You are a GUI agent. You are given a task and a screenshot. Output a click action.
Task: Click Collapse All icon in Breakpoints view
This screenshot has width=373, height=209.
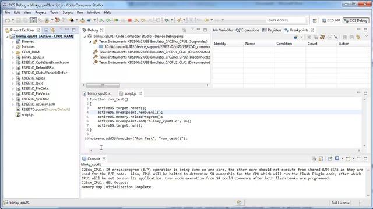click(351, 37)
